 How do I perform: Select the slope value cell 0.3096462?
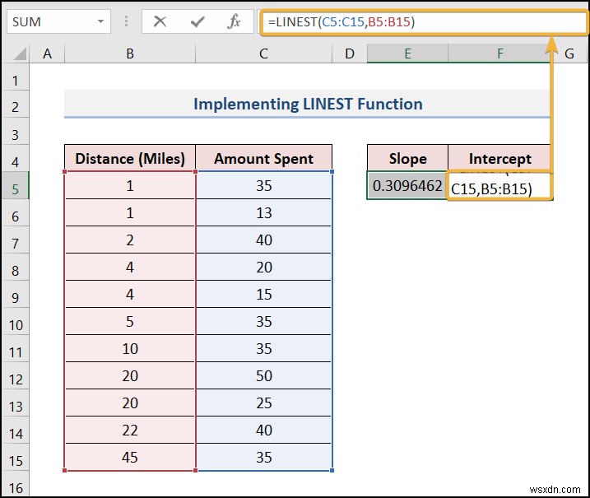click(x=407, y=185)
